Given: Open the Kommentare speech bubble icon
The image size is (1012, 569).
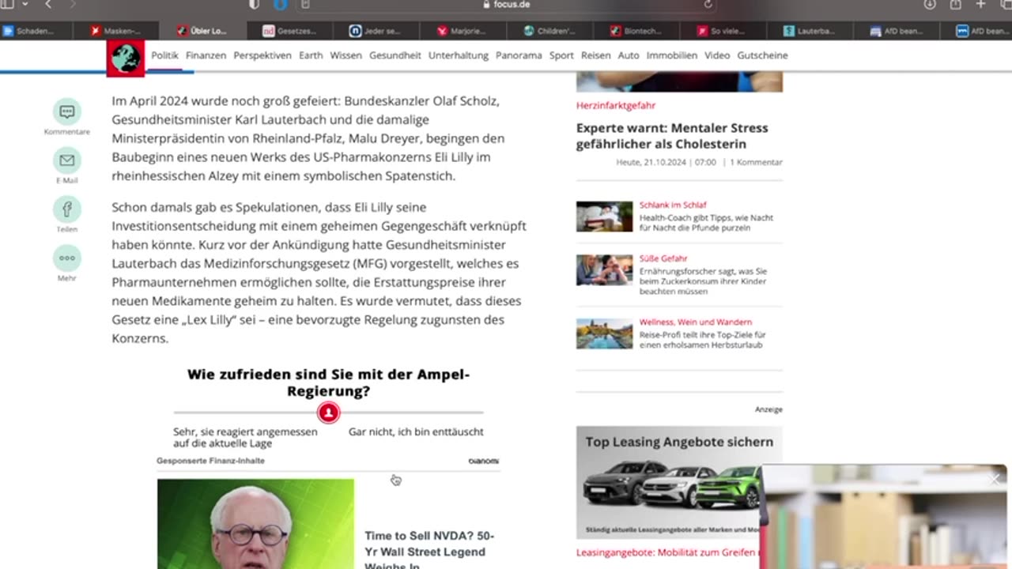Looking at the screenshot, I should (67, 112).
